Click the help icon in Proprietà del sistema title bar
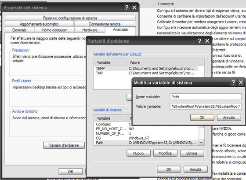The height and width of the screenshot is (180, 246). pos(127,7)
